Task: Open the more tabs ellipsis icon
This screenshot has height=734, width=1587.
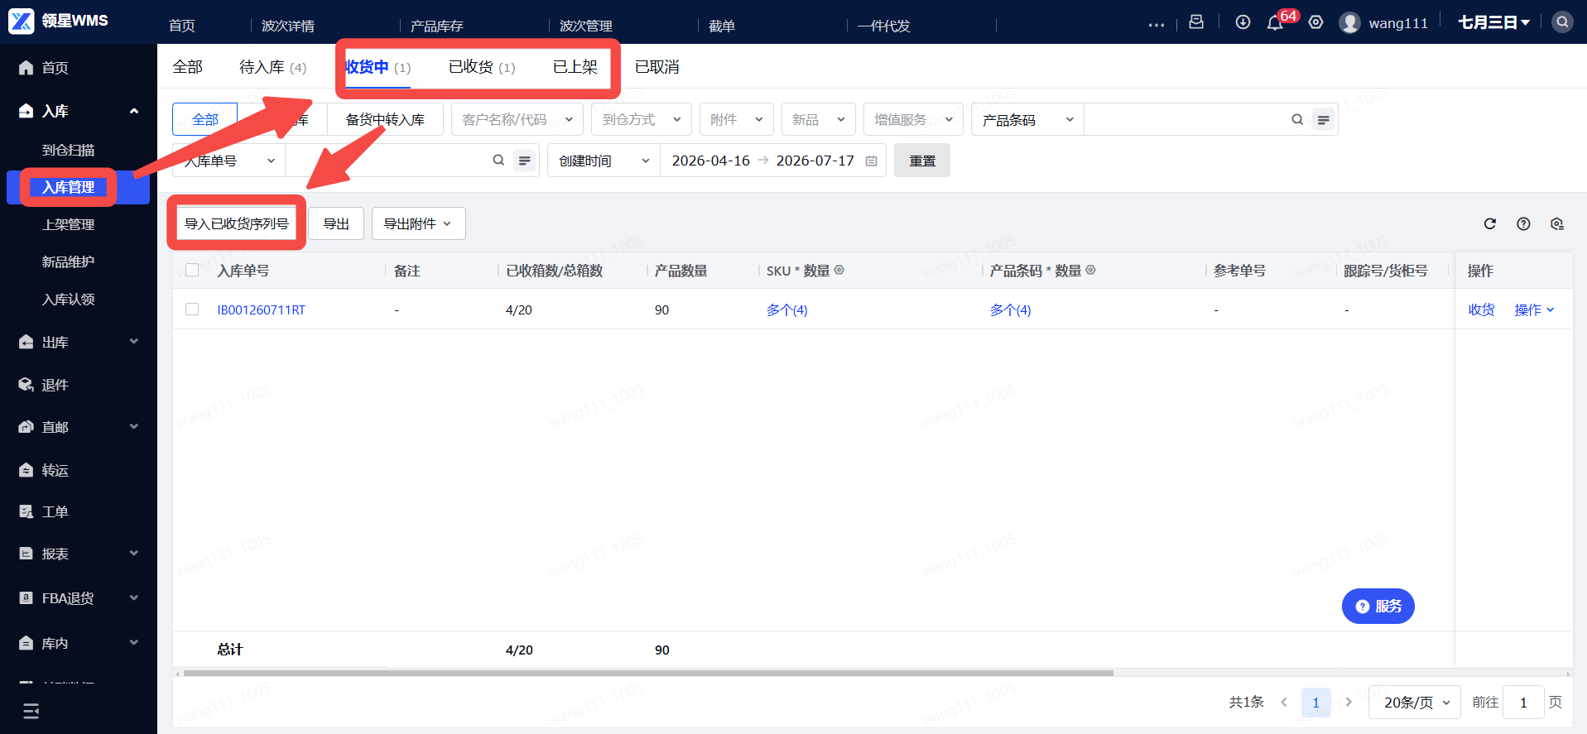Action: tap(1157, 25)
